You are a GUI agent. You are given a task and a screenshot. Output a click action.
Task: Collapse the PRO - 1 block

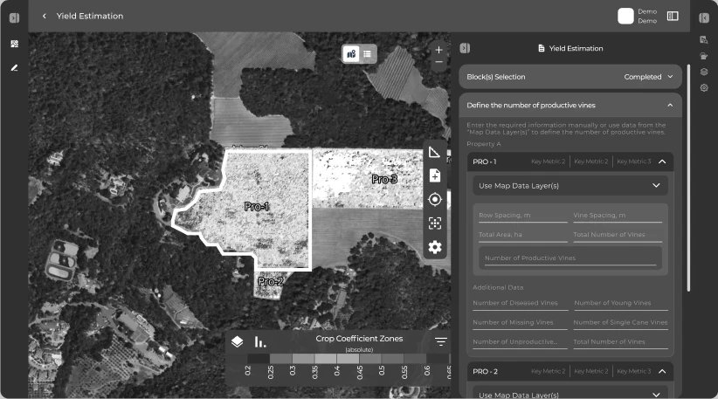662,162
